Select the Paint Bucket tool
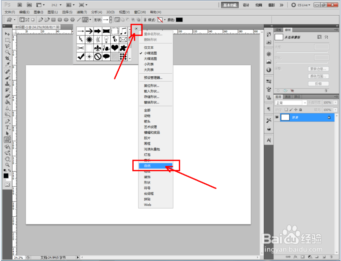 7,102
